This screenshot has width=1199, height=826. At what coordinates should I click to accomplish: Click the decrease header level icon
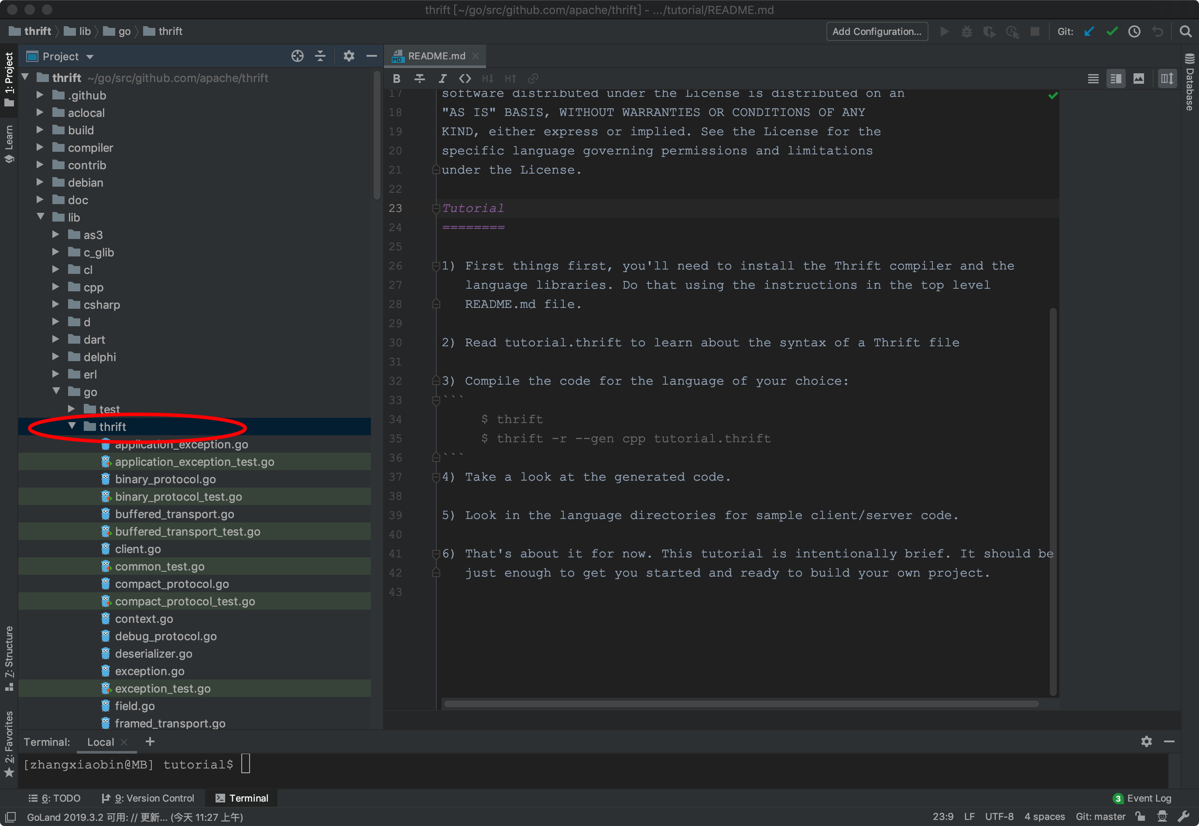click(x=488, y=79)
